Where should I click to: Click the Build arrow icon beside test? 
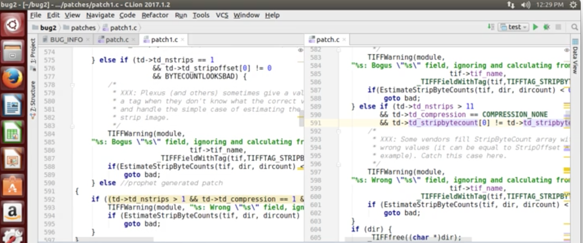pyautogui.click(x=491, y=27)
